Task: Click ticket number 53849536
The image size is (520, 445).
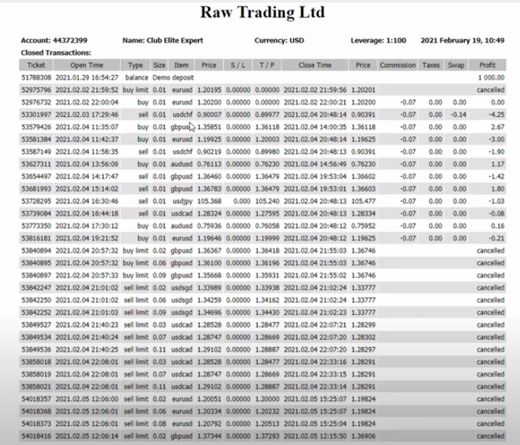Action: [x=37, y=349]
